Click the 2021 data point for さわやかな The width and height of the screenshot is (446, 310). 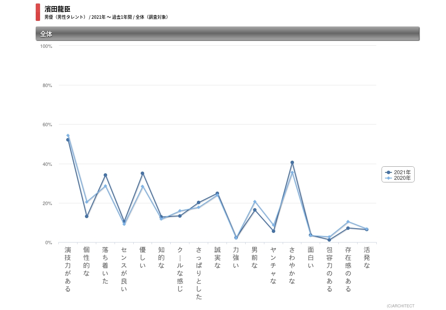(292, 162)
